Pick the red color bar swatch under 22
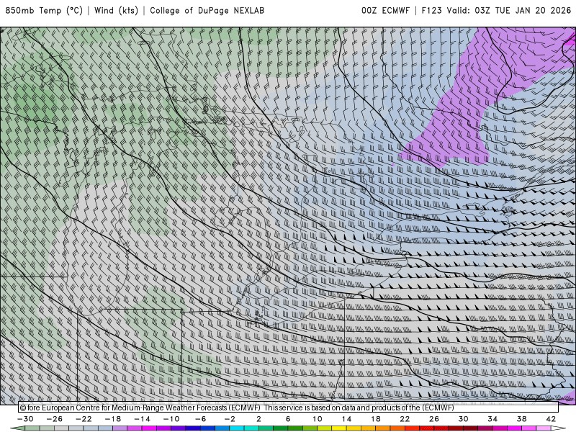 click(412, 429)
